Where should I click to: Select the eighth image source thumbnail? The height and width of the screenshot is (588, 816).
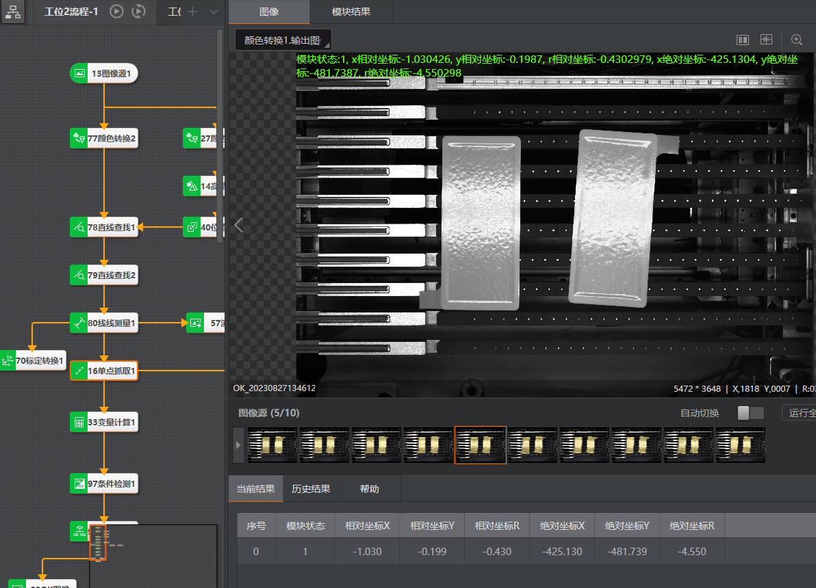coord(637,445)
